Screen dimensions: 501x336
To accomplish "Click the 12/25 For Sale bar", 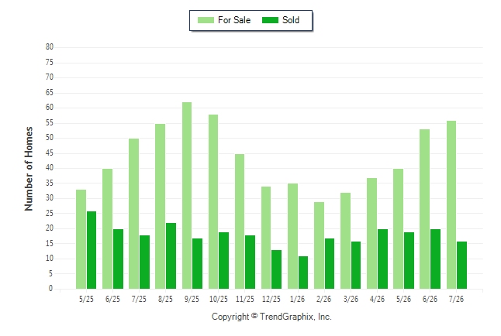I will [266, 238].
